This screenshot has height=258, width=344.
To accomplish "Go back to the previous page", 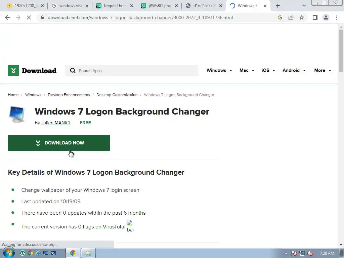I will [7, 17].
